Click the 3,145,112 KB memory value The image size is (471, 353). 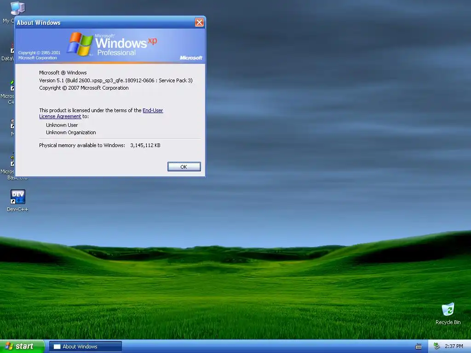click(x=145, y=145)
